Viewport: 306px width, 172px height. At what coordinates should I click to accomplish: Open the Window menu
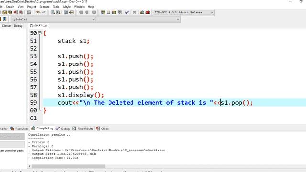[79, 7]
